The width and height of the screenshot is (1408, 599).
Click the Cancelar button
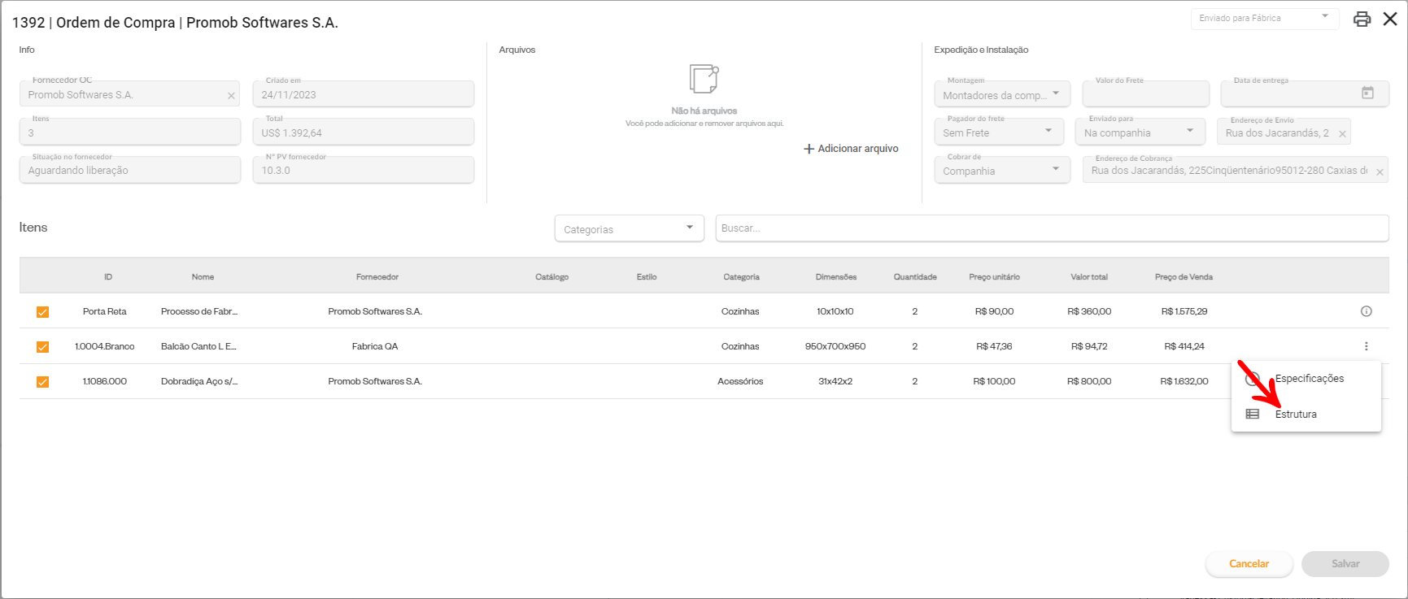pos(1249,564)
